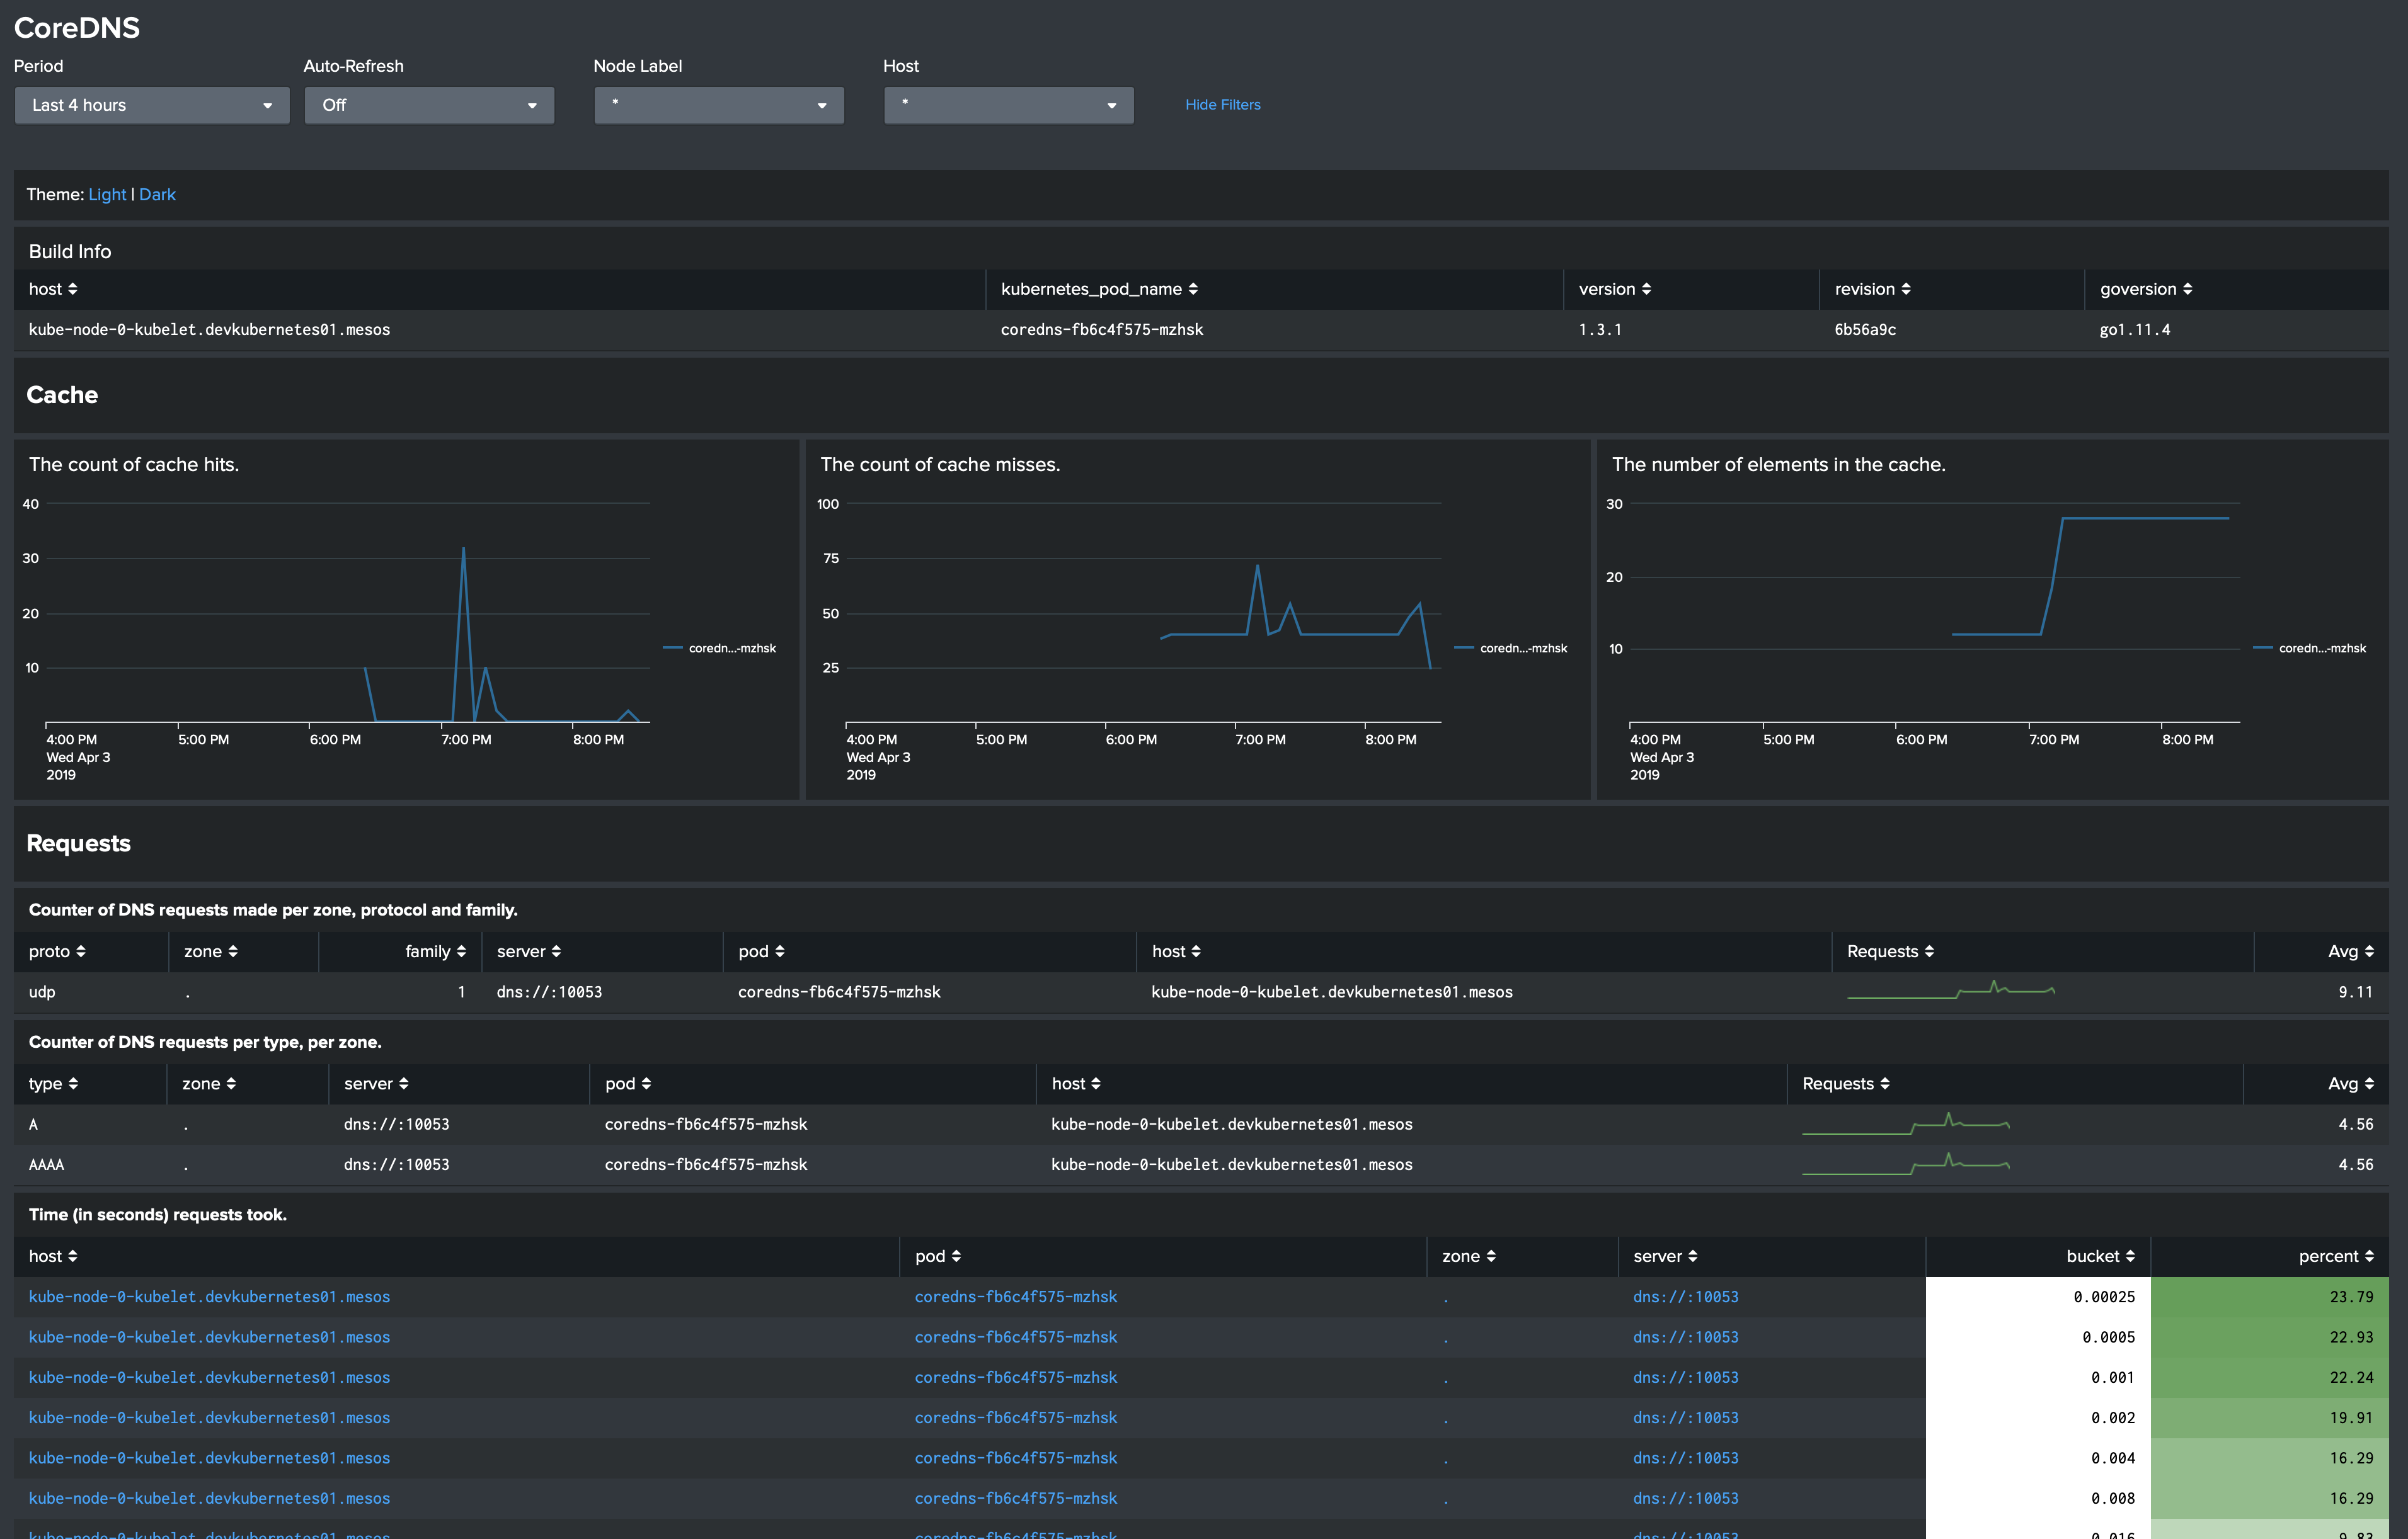Click the cache hits peak near 7:00 PM
The height and width of the screenshot is (1539, 2408).
(x=463, y=548)
